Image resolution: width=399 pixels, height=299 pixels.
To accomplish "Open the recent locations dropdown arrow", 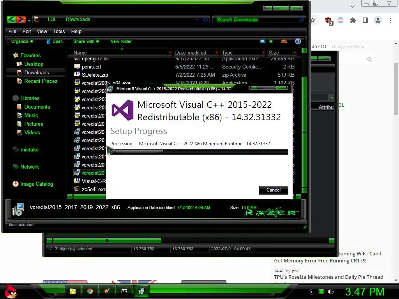I will [29, 20].
